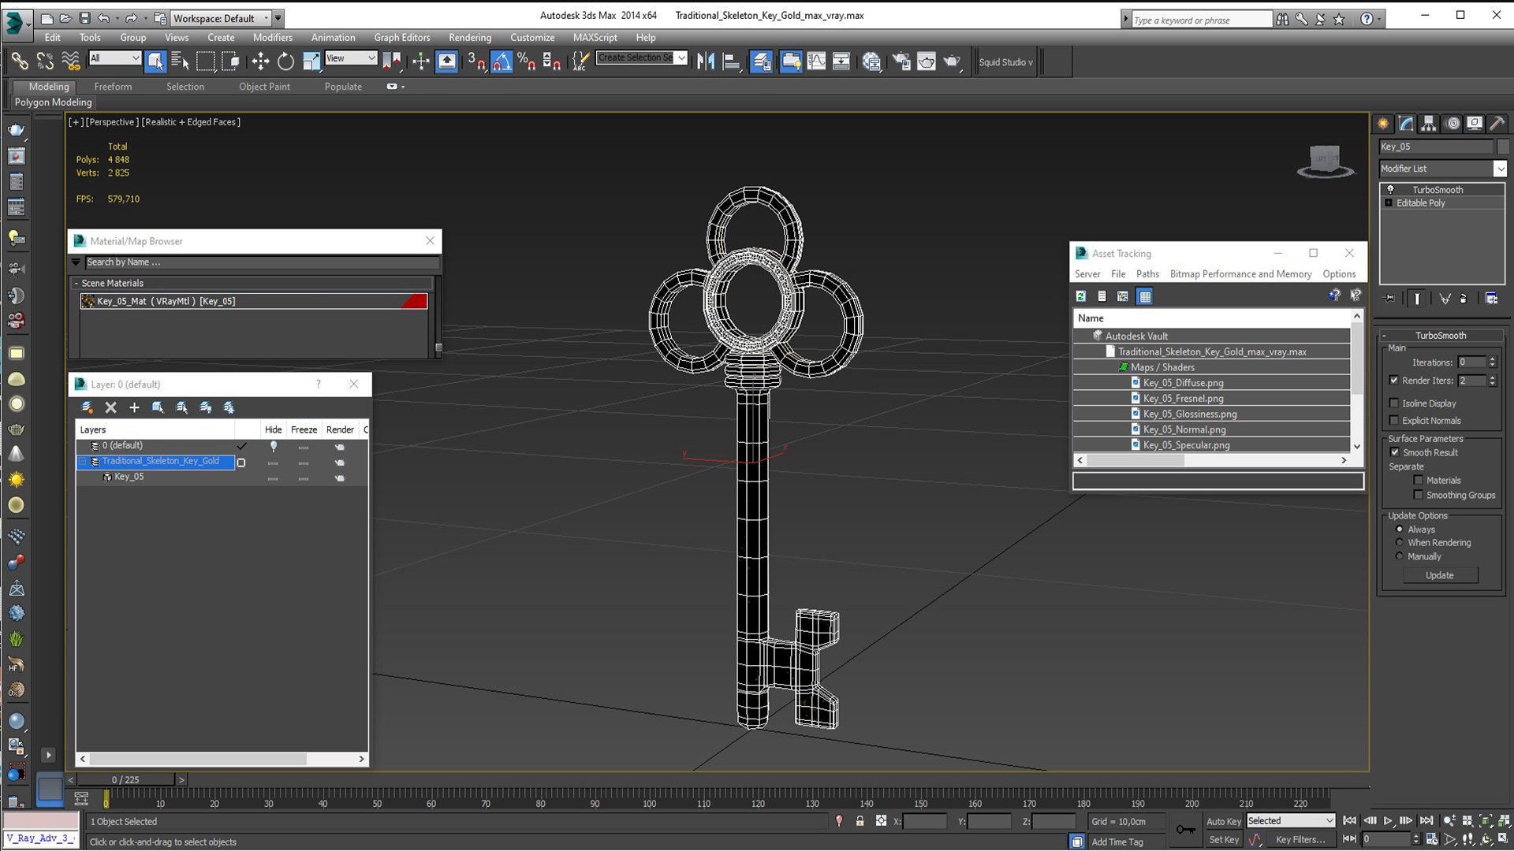The width and height of the screenshot is (1514, 851).
Task: Toggle the Percent Snap icon
Action: coord(527,61)
